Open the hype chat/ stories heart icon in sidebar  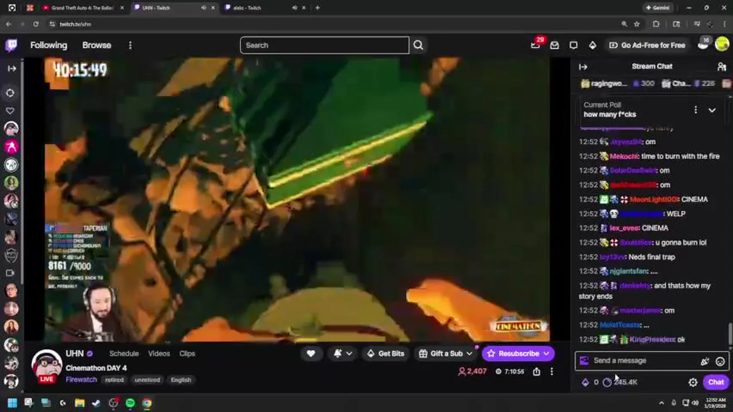pyautogui.click(x=10, y=110)
